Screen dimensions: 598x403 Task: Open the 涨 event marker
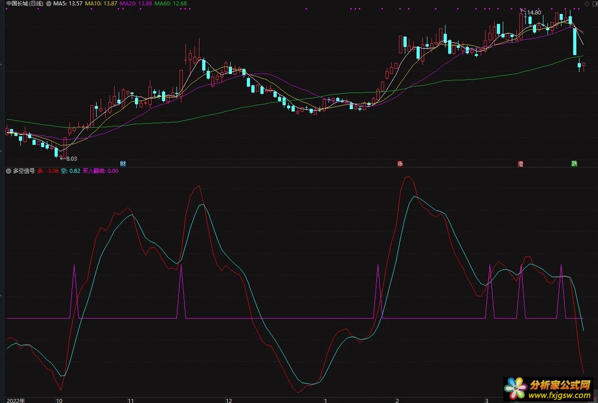tap(400, 163)
